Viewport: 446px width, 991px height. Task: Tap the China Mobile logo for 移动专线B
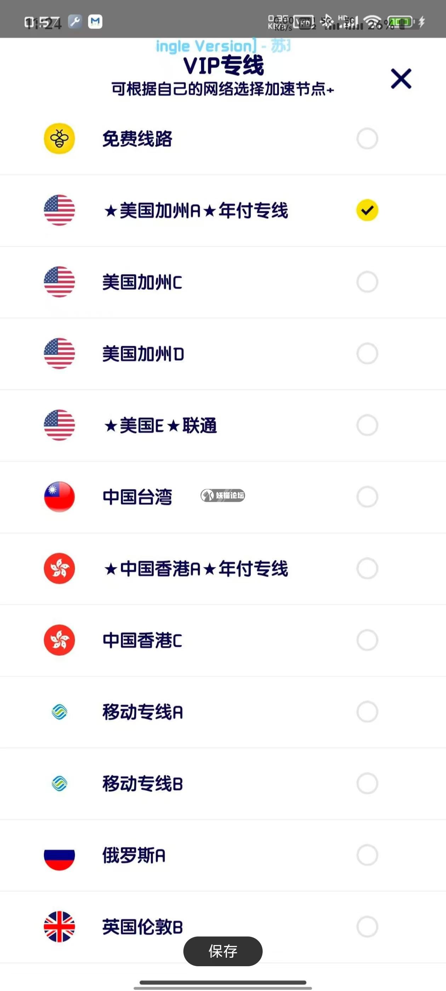(x=59, y=783)
